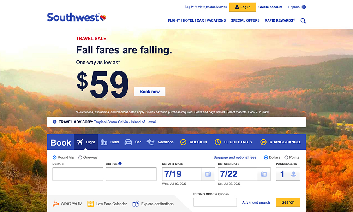Screen dimensions: 353x212
Task: Click the Book now button
Action: [x=150, y=92]
